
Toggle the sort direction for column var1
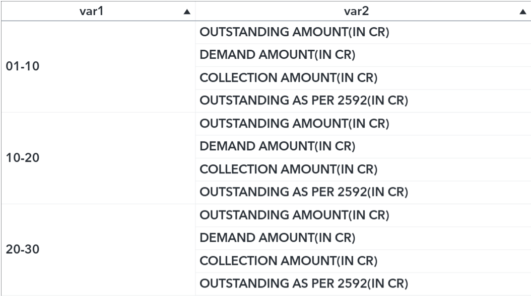186,10
